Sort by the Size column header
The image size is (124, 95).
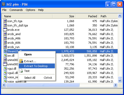click(x=64, y=16)
